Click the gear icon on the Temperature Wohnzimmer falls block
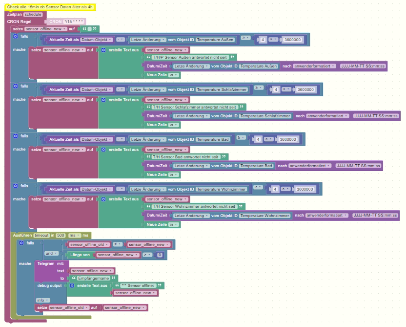 click(x=15, y=186)
